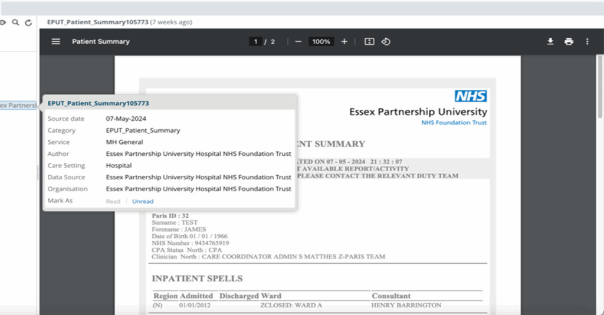Download the Patient Summary PDF
The image size is (604, 315).
pos(550,41)
